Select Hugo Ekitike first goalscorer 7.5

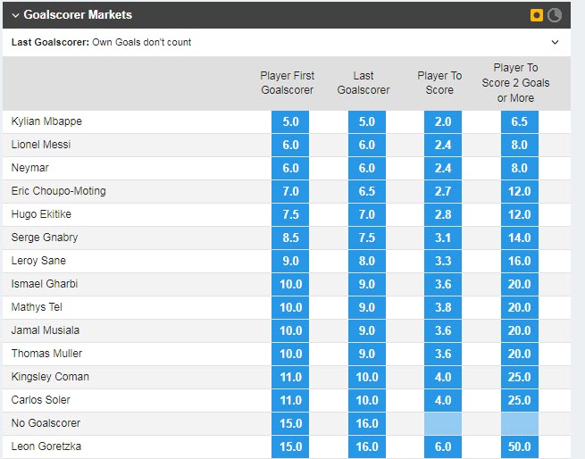[290, 215]
